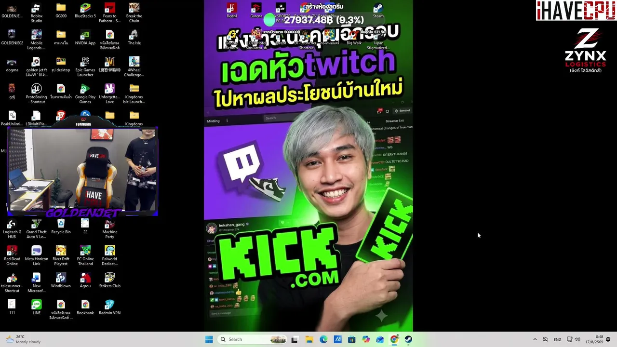This screenshot has width=617, height=347.
Task: Select the Grand Theft Auto V shortcut
Action: point(36,229)
